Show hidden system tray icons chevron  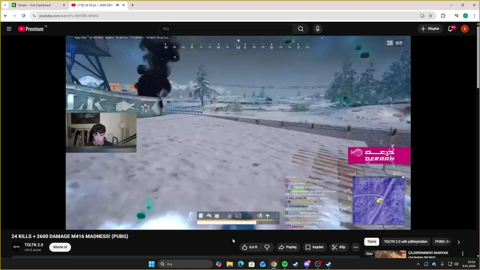(x=418, y=264)
